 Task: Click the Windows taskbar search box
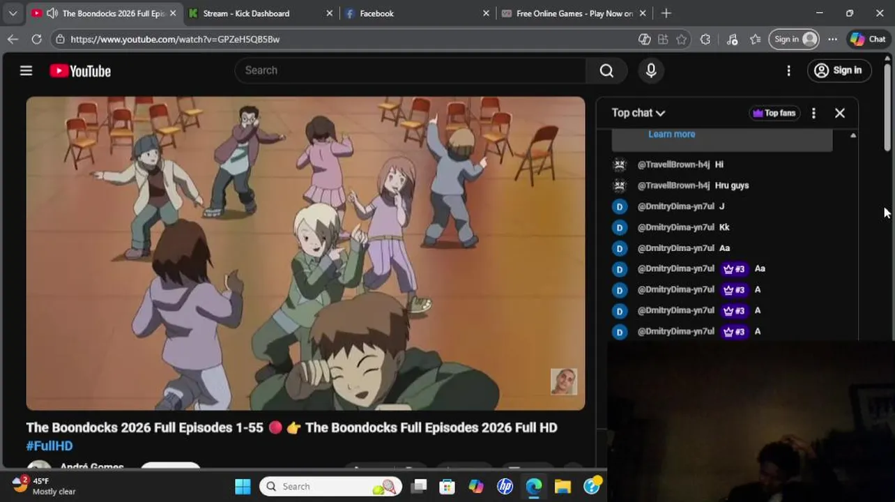tap(331, 487)
